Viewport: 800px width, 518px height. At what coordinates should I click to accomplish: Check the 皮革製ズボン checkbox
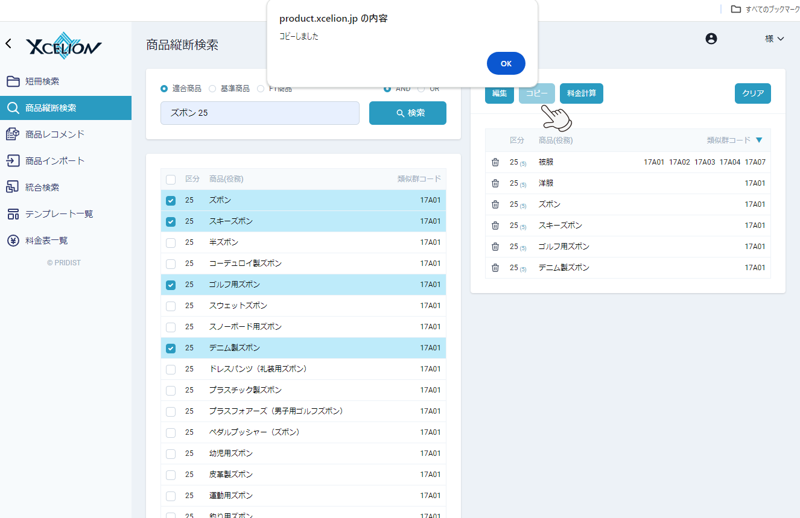pos(171,475)
